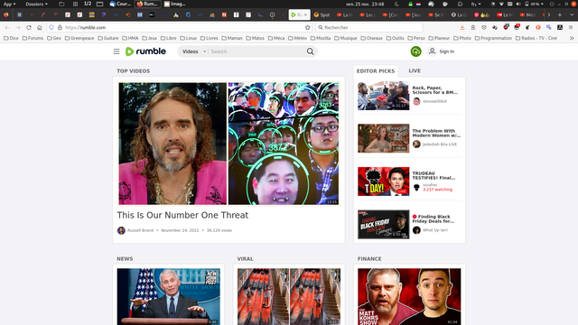Click the rumble.com address bar
This screenshot has width=578, height=325.
(x=181, y=27)
